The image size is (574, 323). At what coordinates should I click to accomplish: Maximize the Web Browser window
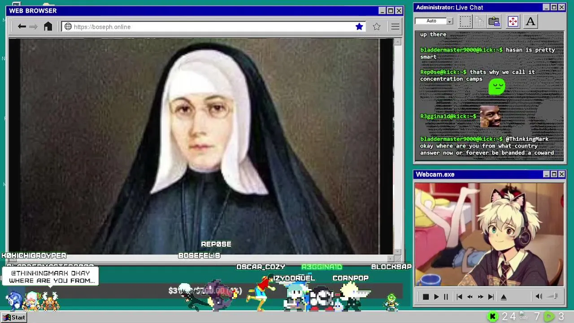pyautogui.click(x=391, y=11)
